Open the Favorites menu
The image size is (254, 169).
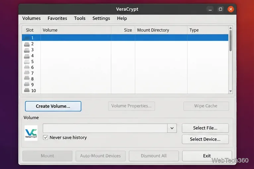click(x=57, y=18)
